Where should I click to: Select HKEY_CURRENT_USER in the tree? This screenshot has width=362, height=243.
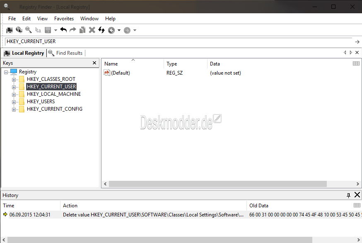click(x=51, y=87)
